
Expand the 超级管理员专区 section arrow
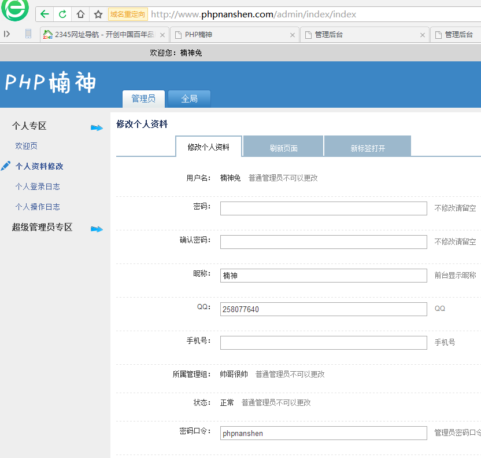coord(97,229)
